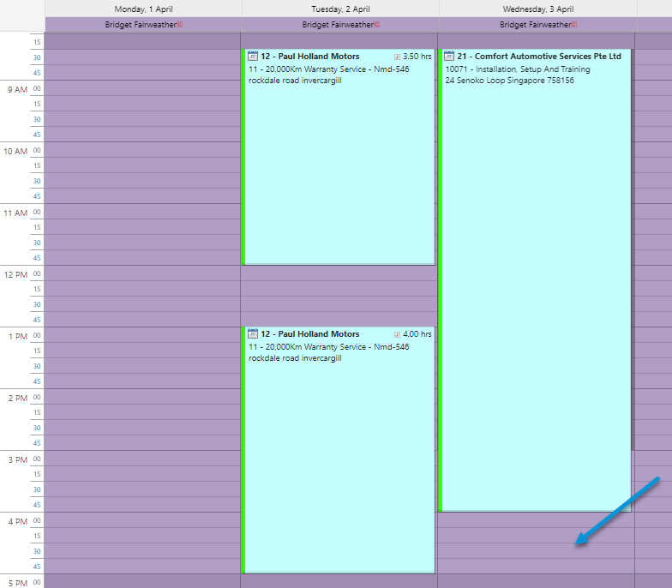Click the 11 AM time label
This screenshot has height=588, width=672.
[15, 213]
